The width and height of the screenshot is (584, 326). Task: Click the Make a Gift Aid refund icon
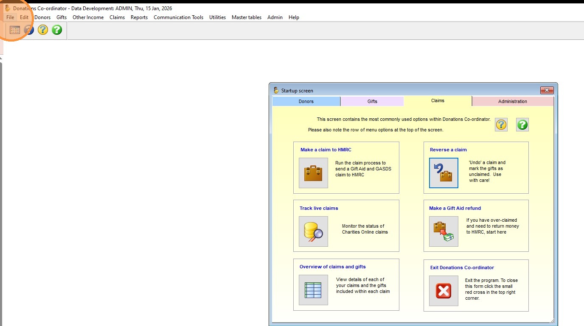444,231
